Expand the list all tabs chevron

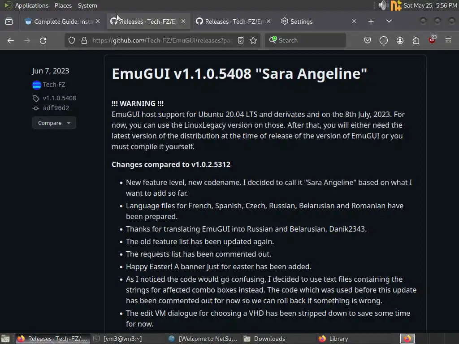tap(389, 21)
